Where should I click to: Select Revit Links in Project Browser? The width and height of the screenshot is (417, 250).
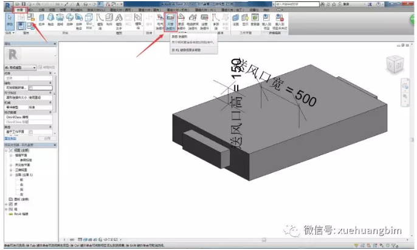pyautogui.click(x=21, y=214)
